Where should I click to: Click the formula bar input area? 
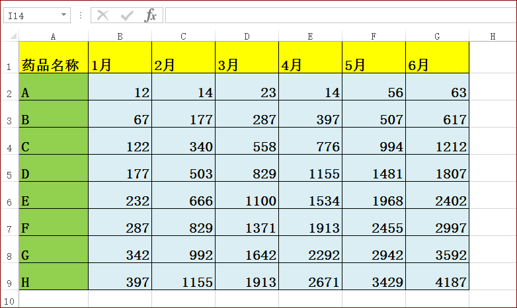tap(341, 15)
